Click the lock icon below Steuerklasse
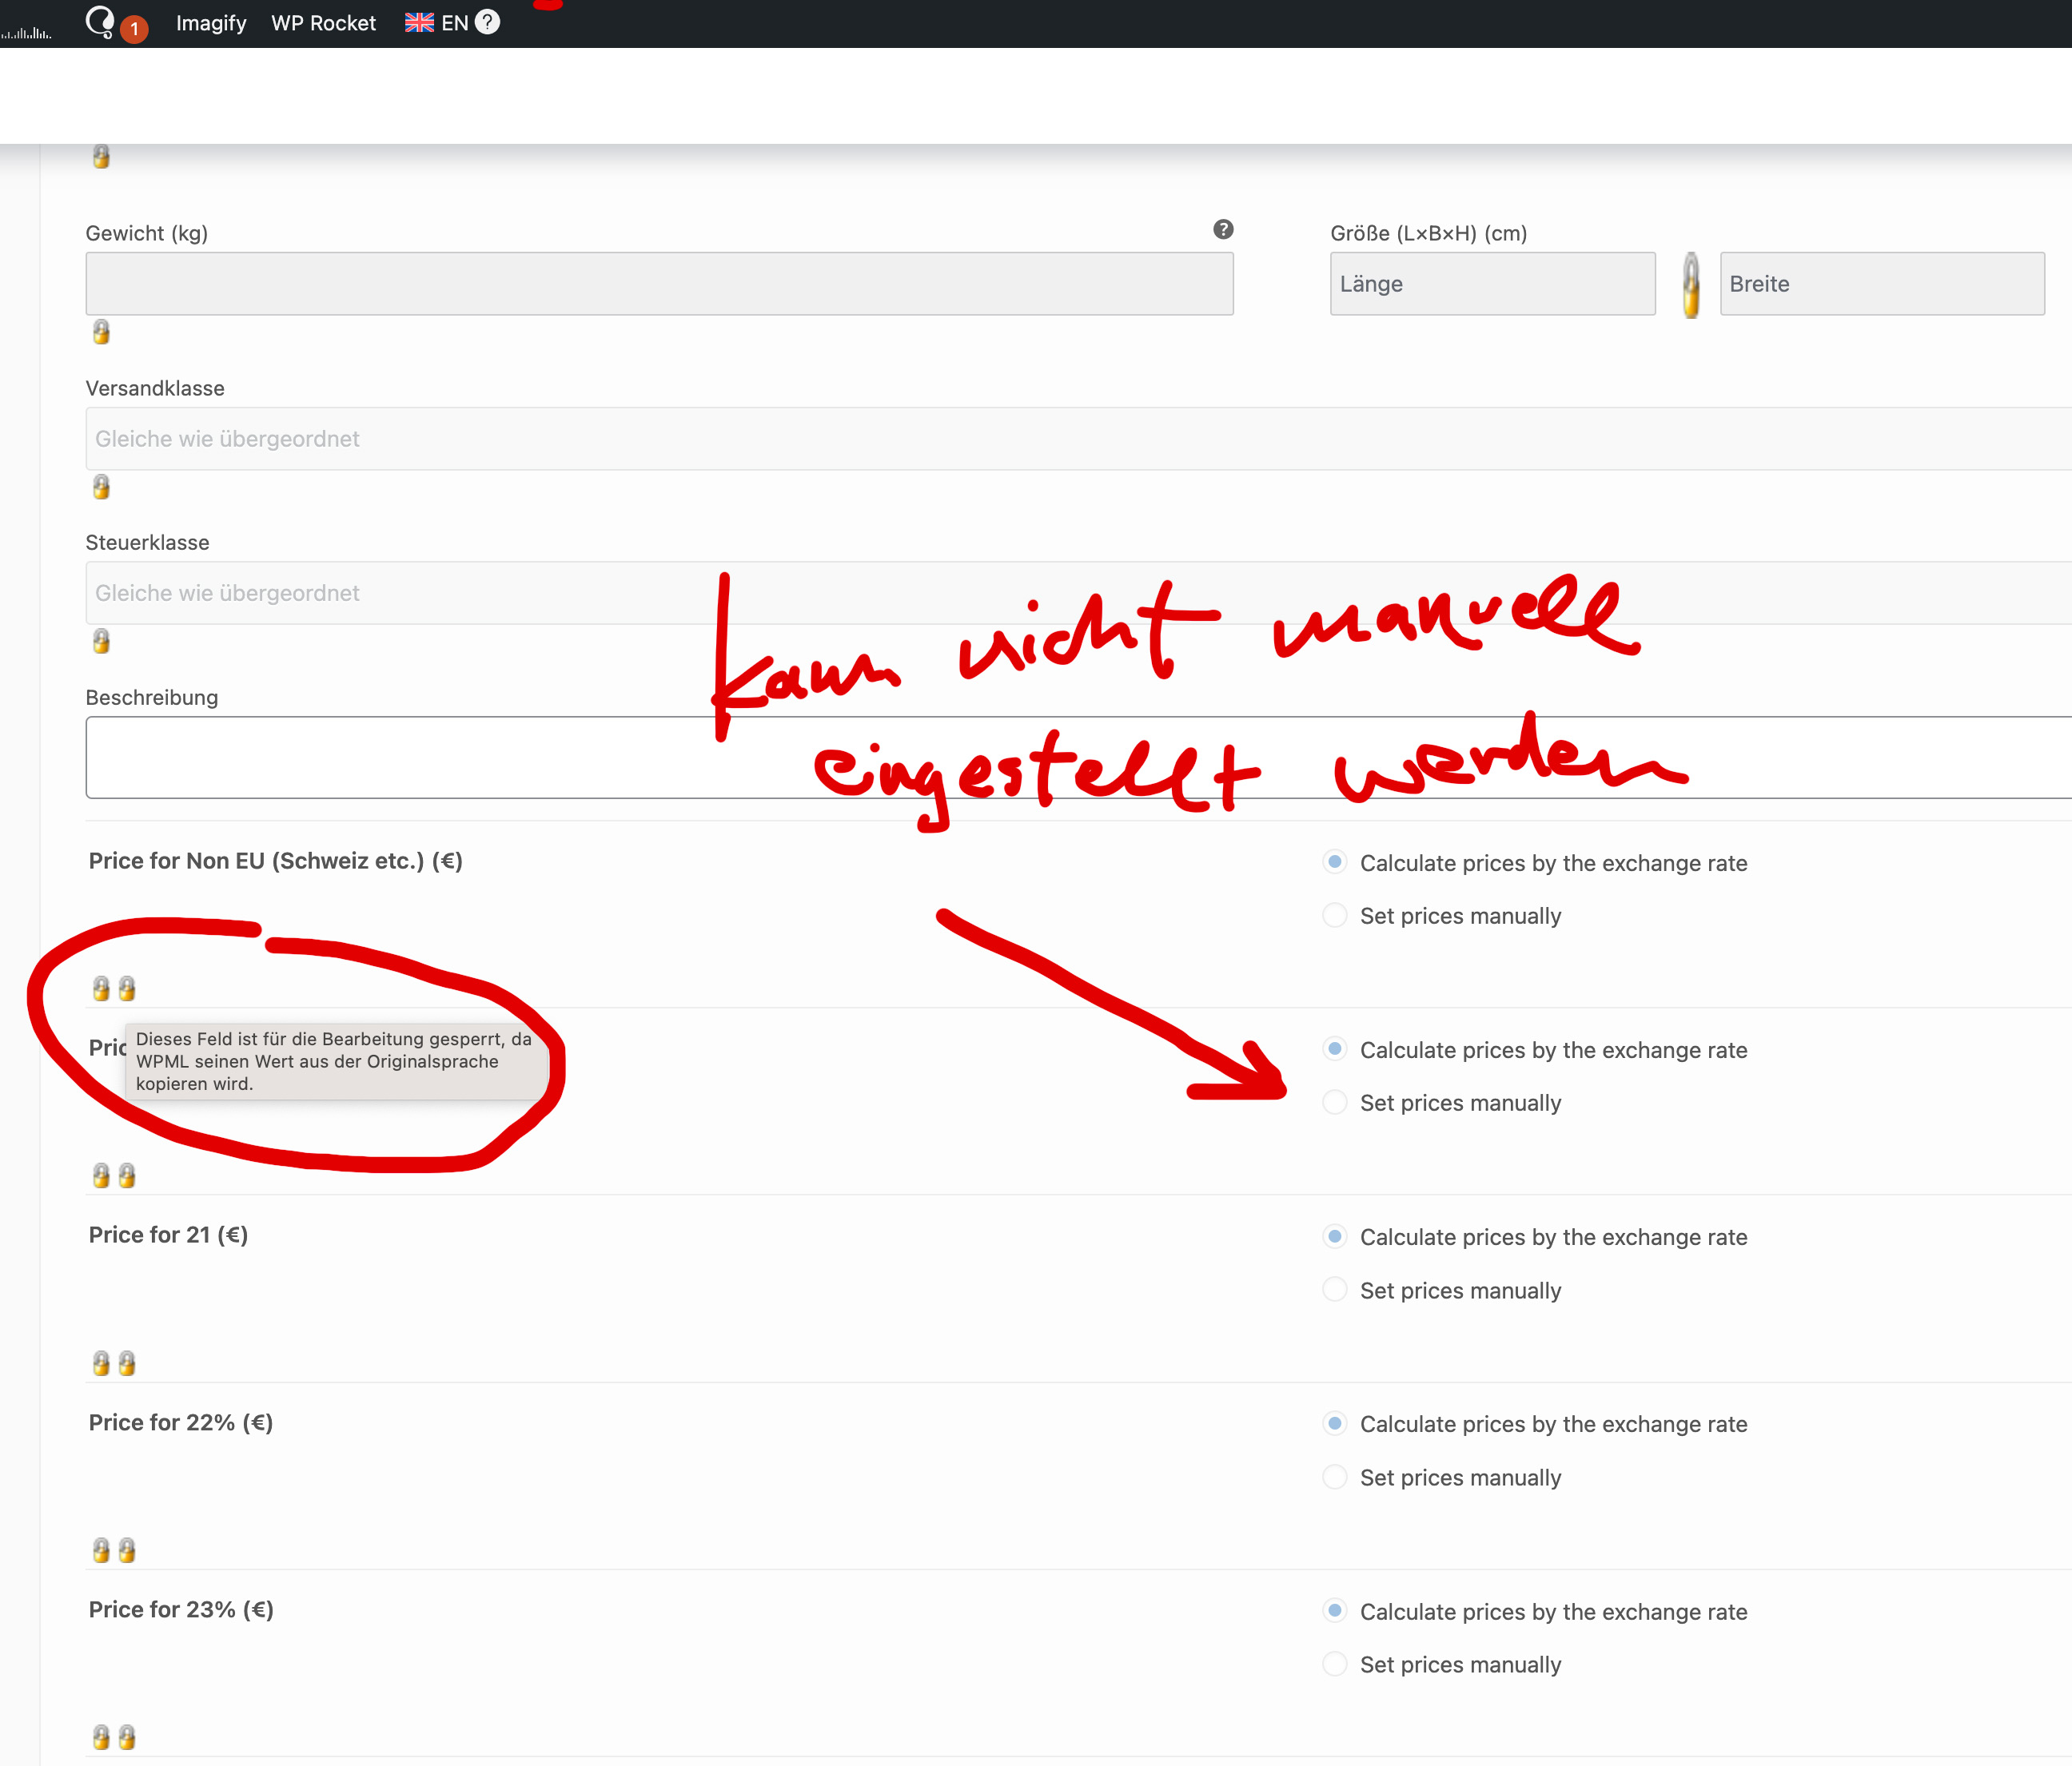 101,641
